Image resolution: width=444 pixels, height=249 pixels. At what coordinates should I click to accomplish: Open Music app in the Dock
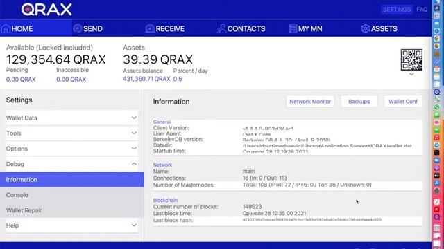point(436,138)
